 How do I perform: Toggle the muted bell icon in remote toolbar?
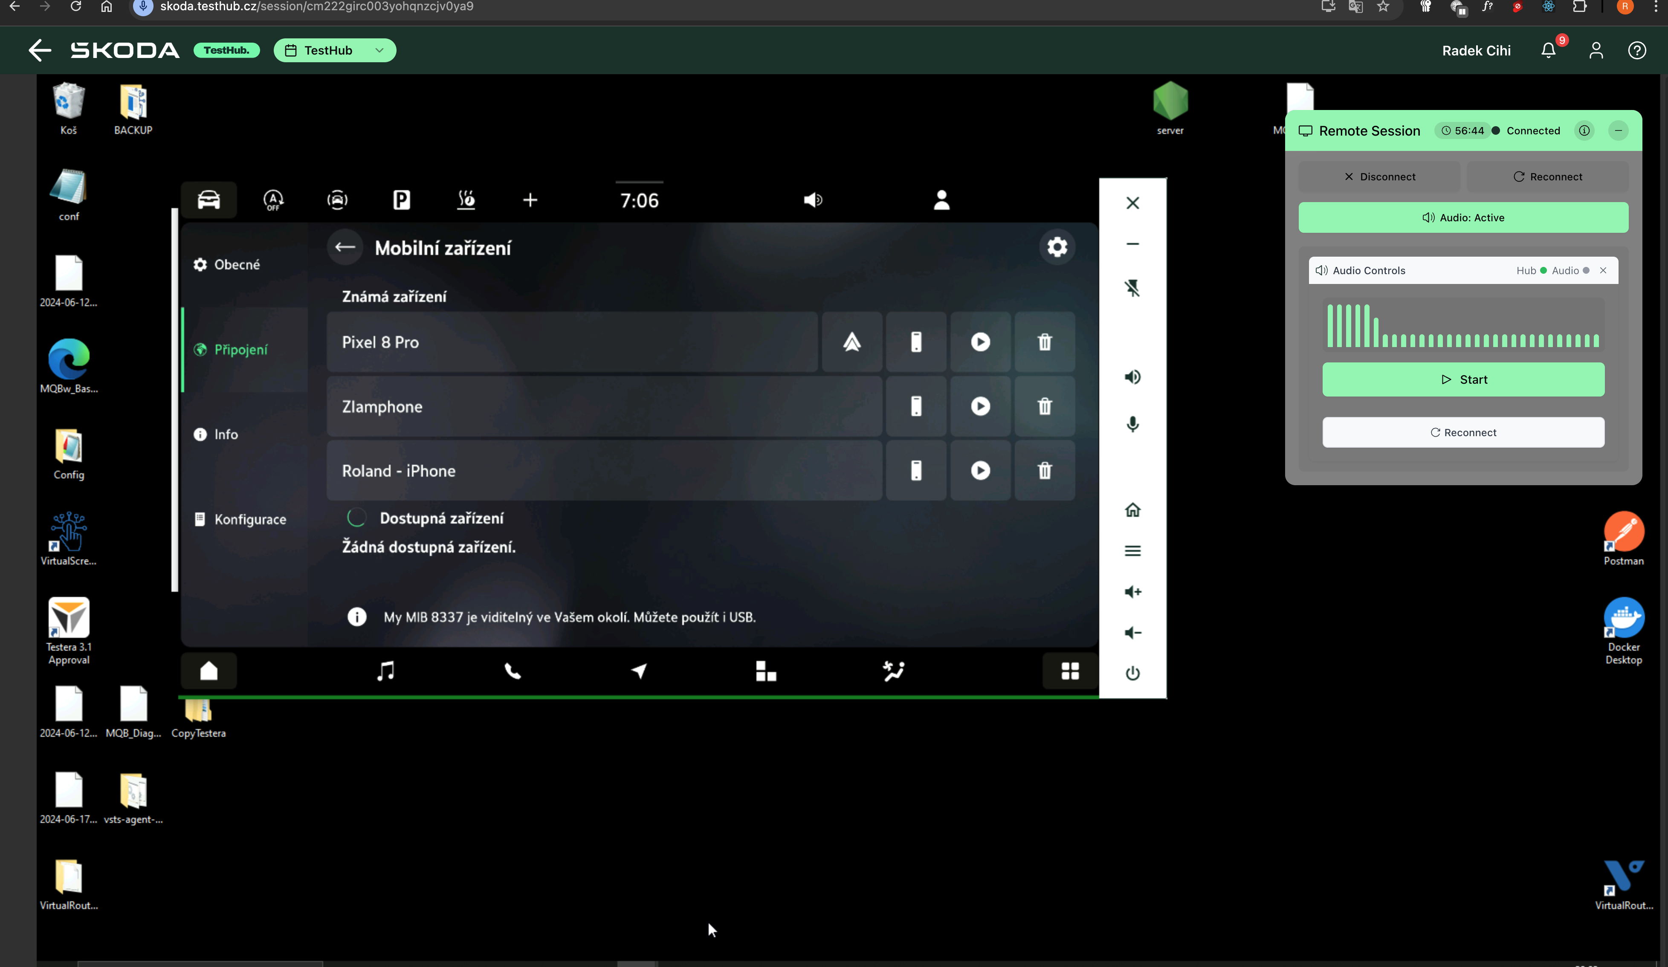click(1132, 288)
